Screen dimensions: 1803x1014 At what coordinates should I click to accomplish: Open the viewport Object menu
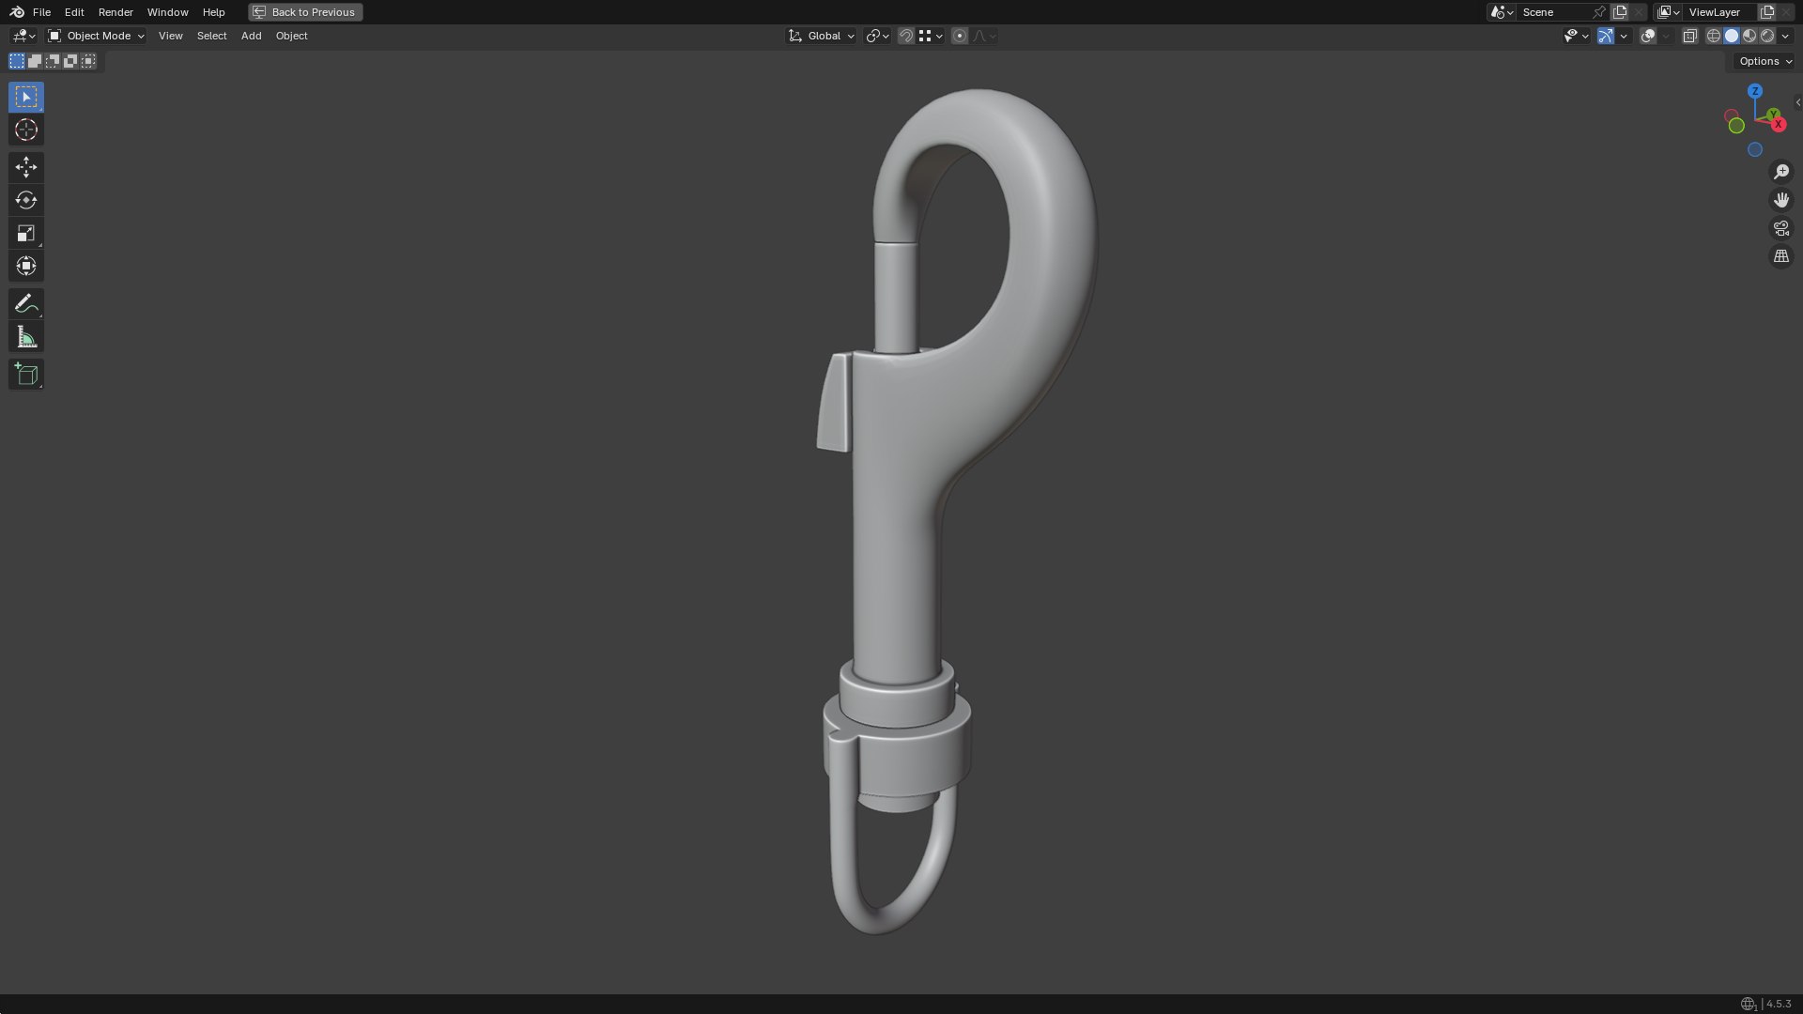click(x=291, y=36)
